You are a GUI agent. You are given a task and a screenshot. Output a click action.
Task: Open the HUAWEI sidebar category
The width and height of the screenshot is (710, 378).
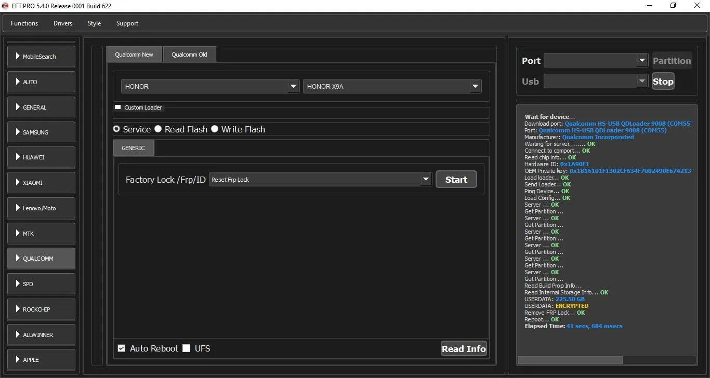click(x=41, y=157)
